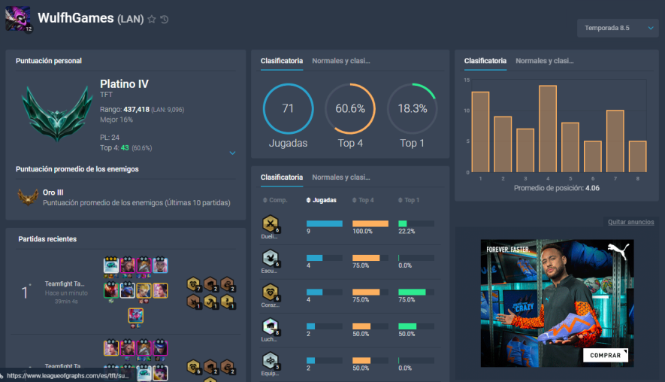Click the fourth champion in first match top row
This screenshot has width=665, height=382.
coord(160,265)
